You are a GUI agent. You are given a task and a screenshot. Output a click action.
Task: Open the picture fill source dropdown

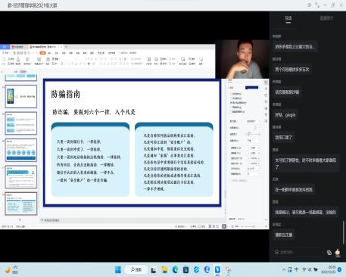click(x=253, y=121)
